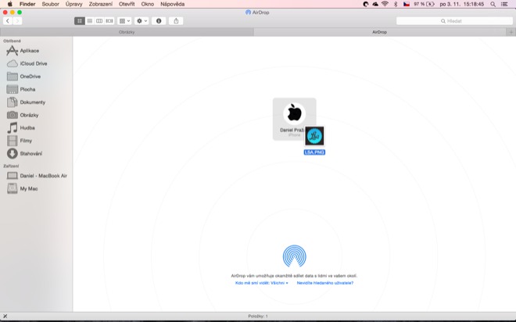This screenshot has width=516, height=322.
Task: Open the Soubor menu
Action: pos(50,4)
